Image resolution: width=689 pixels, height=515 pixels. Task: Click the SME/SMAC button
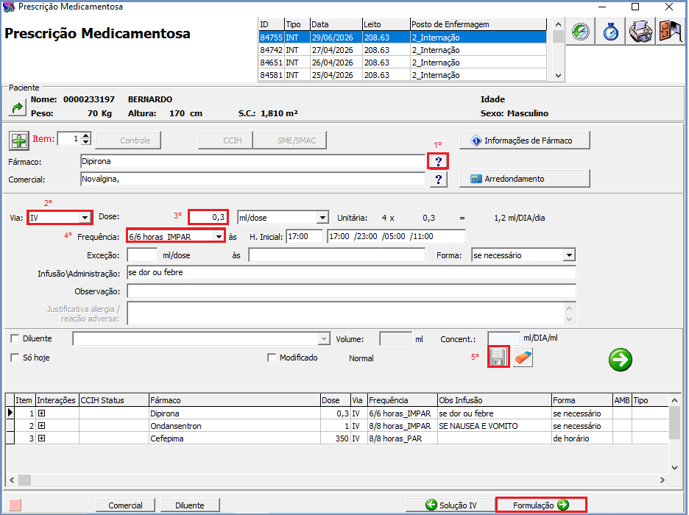click(x=290, y=141)
